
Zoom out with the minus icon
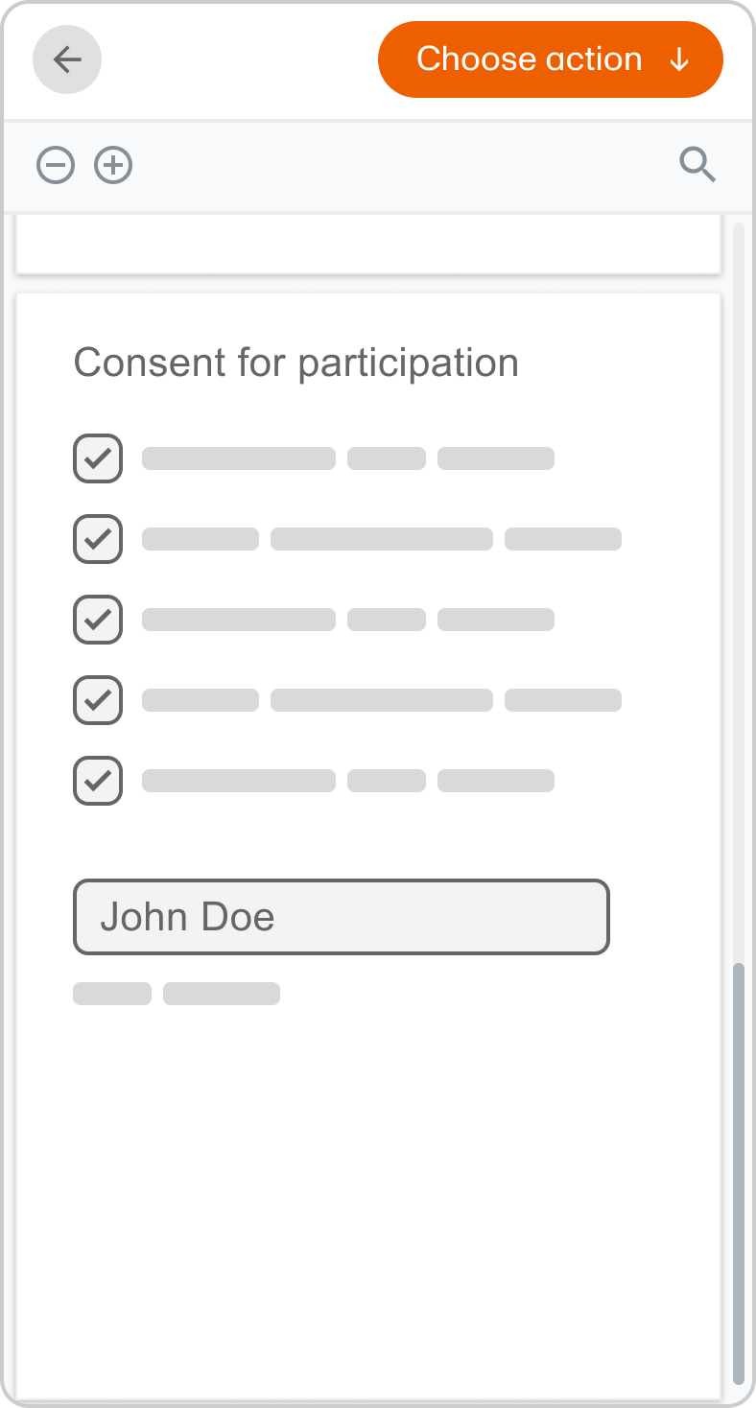[x=56, y=165]
